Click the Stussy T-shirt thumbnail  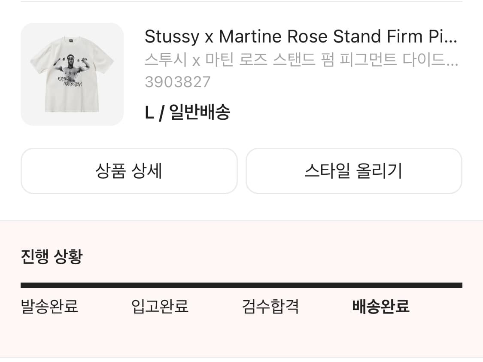click(72, 74)
